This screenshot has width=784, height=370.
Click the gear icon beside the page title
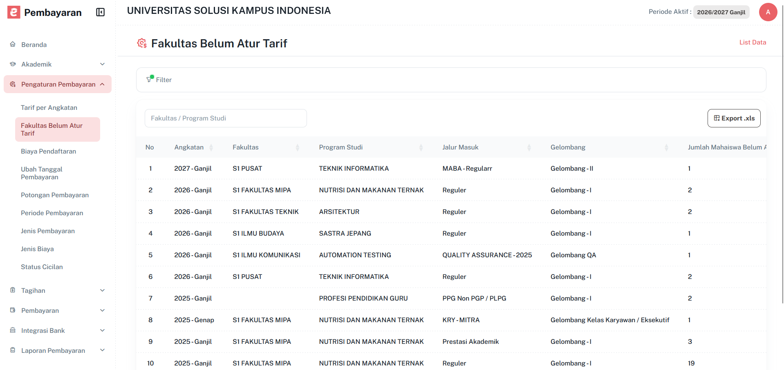pos(142,43)
